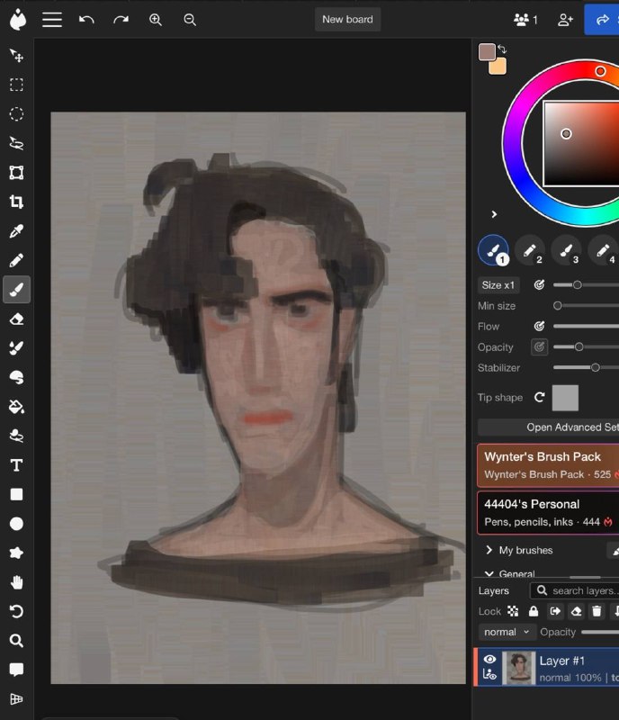Activate the Hand pan tool

coord(16,582)
